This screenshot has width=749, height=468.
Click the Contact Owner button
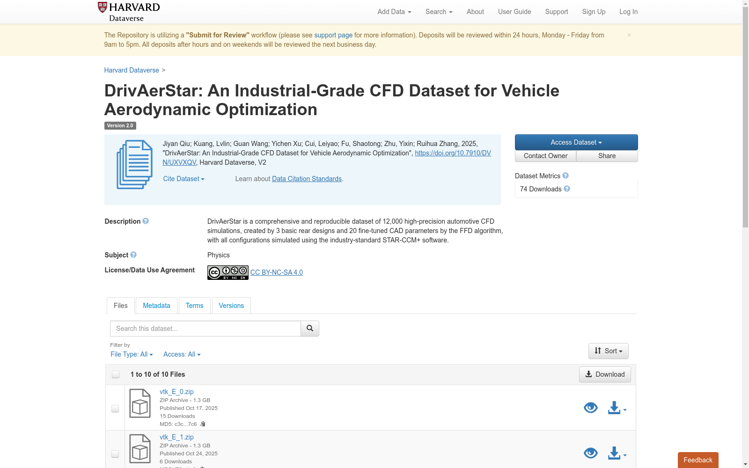point(546,156)
